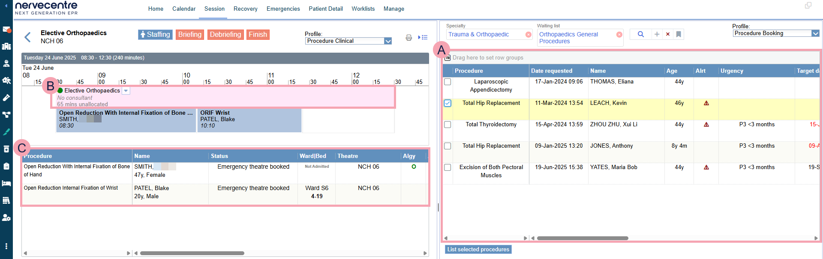This screenshot has width=823, height=259.
Task: Open the Worklists menu
Action: tap(363, 9)
